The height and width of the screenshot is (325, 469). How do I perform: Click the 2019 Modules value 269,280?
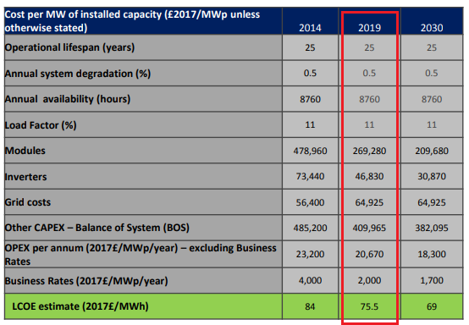point(369,151)
